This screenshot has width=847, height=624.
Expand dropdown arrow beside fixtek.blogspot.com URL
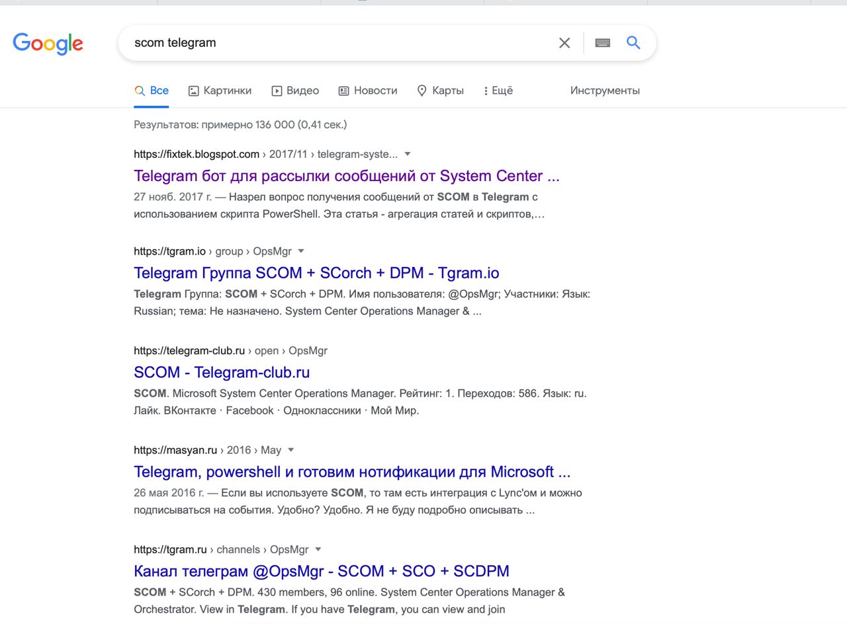pyautogui.click(x=408, y=154)
